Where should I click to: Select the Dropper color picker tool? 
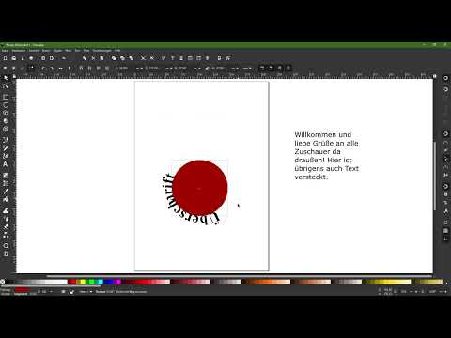6,191
